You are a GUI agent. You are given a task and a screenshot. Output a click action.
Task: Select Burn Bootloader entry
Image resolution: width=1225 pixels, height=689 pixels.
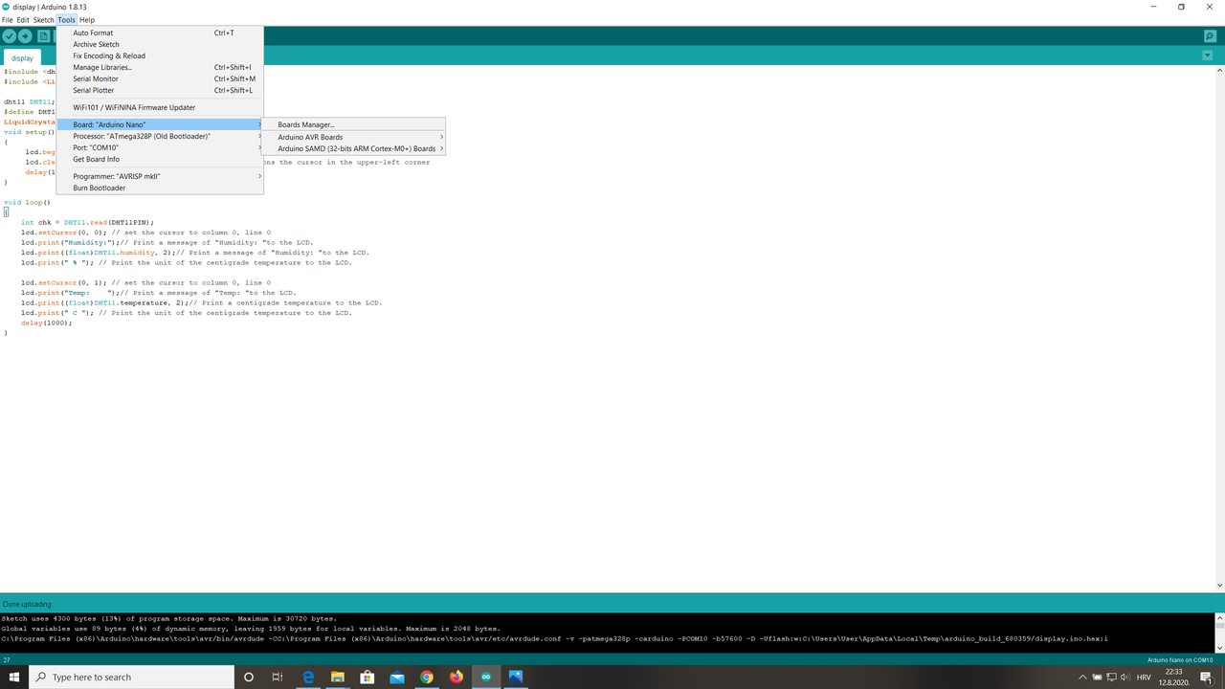coord(160,188)
